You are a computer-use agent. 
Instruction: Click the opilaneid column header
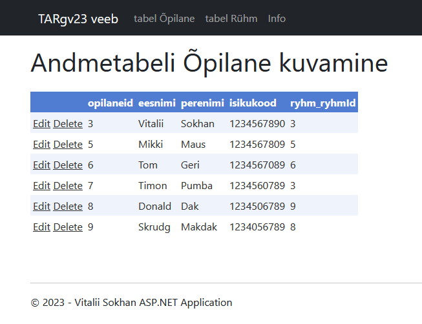click(111, 103)
